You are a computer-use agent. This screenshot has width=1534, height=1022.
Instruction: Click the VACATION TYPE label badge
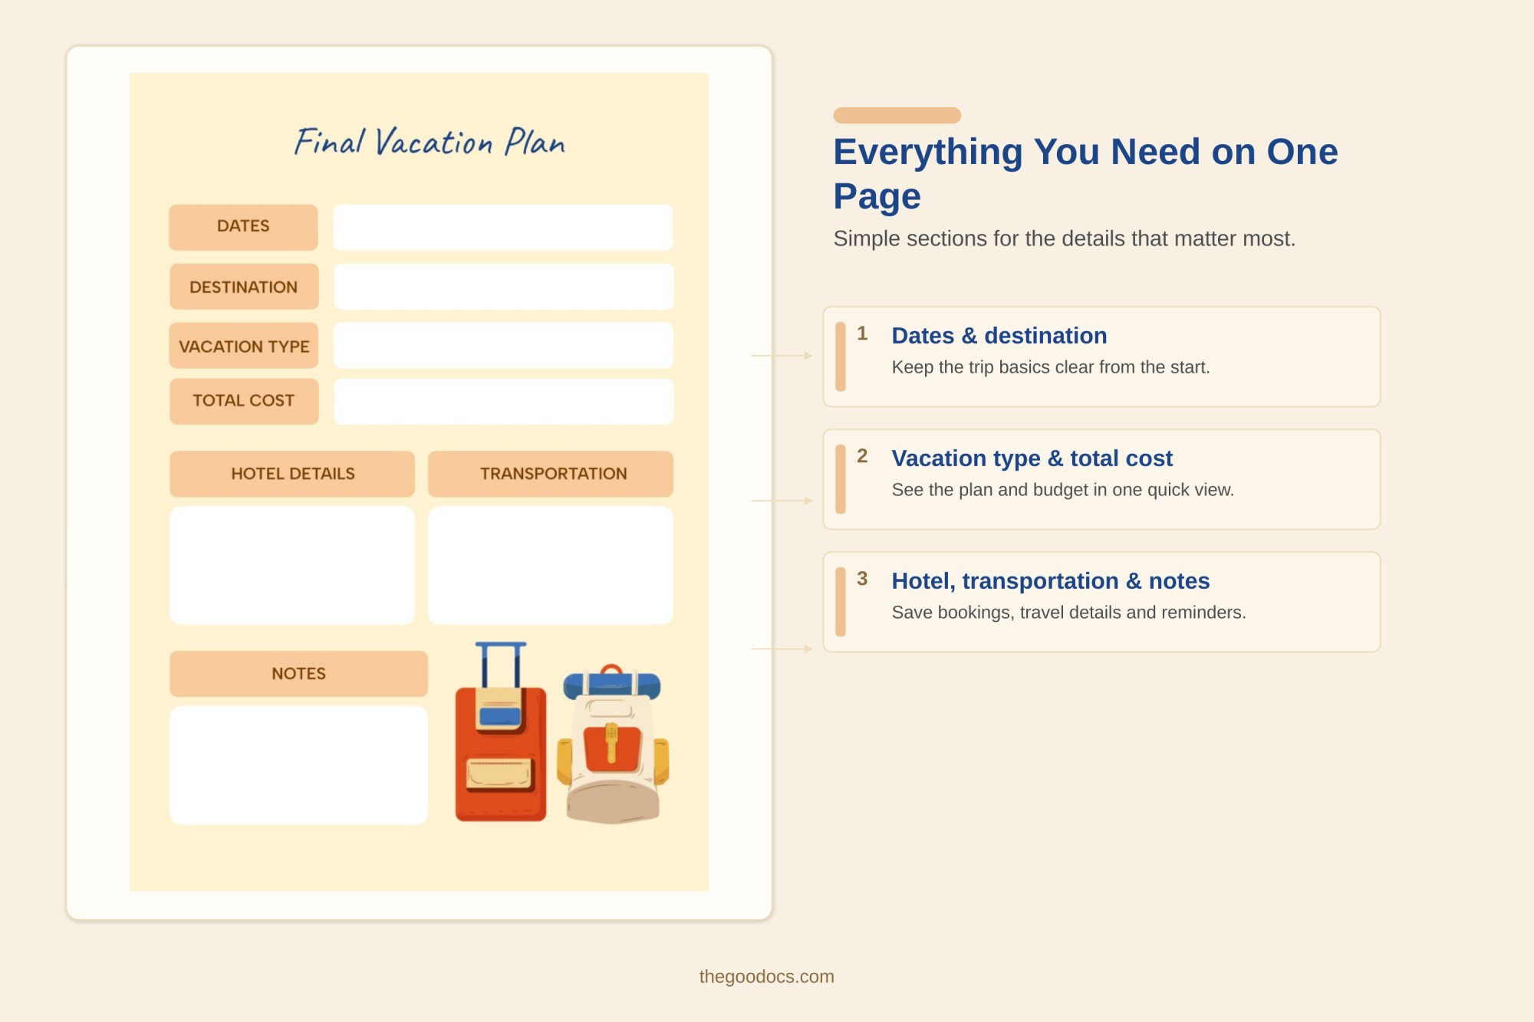(243, 346)
